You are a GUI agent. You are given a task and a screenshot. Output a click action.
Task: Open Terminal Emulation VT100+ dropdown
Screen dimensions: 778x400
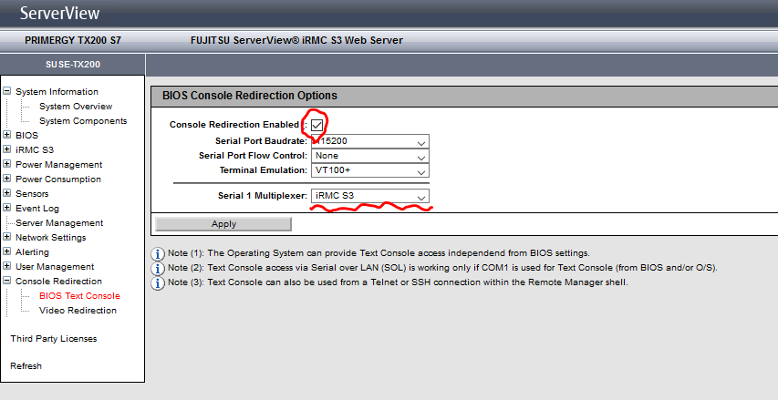[x=370, y=170]
